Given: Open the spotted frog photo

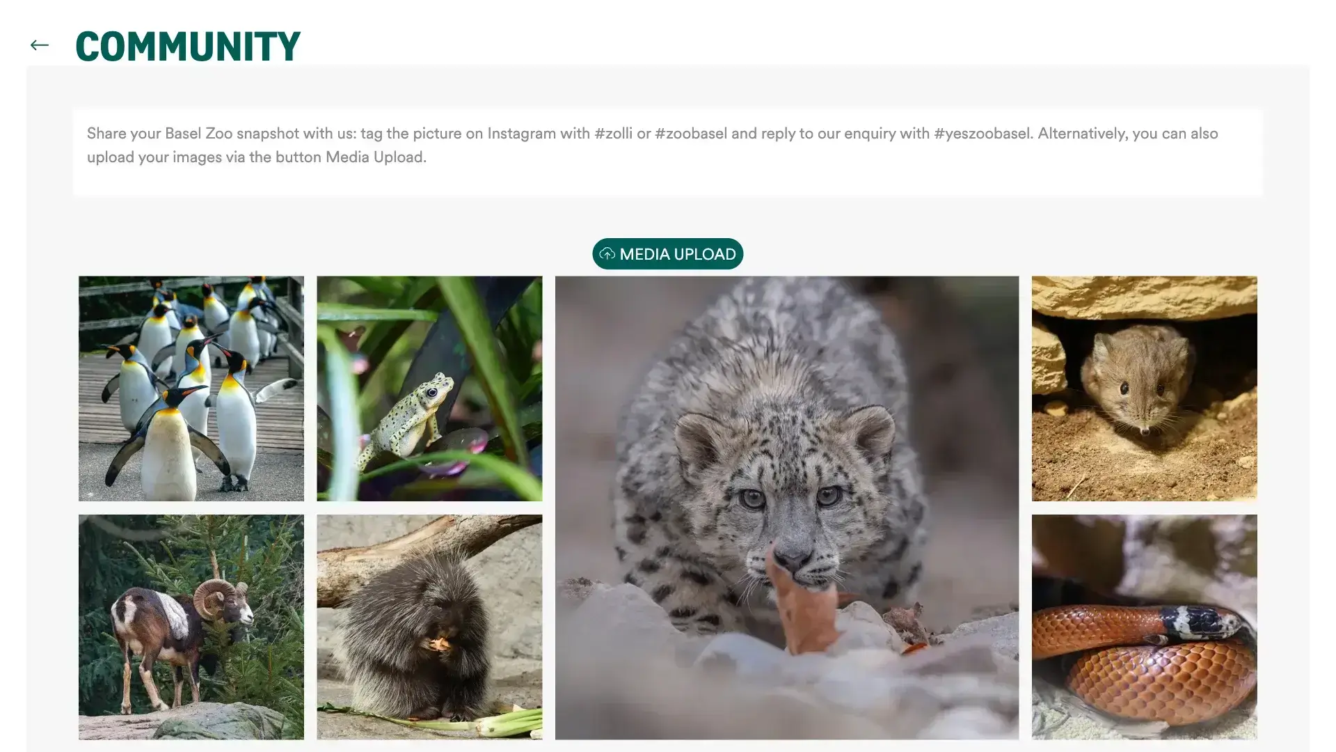Looking at the screenshot, I should click(x=429, y=389).
